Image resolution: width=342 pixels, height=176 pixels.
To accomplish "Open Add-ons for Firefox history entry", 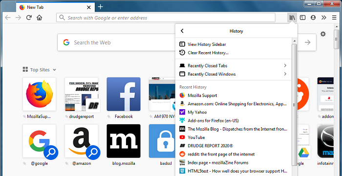I will click(x=233, y=120).
